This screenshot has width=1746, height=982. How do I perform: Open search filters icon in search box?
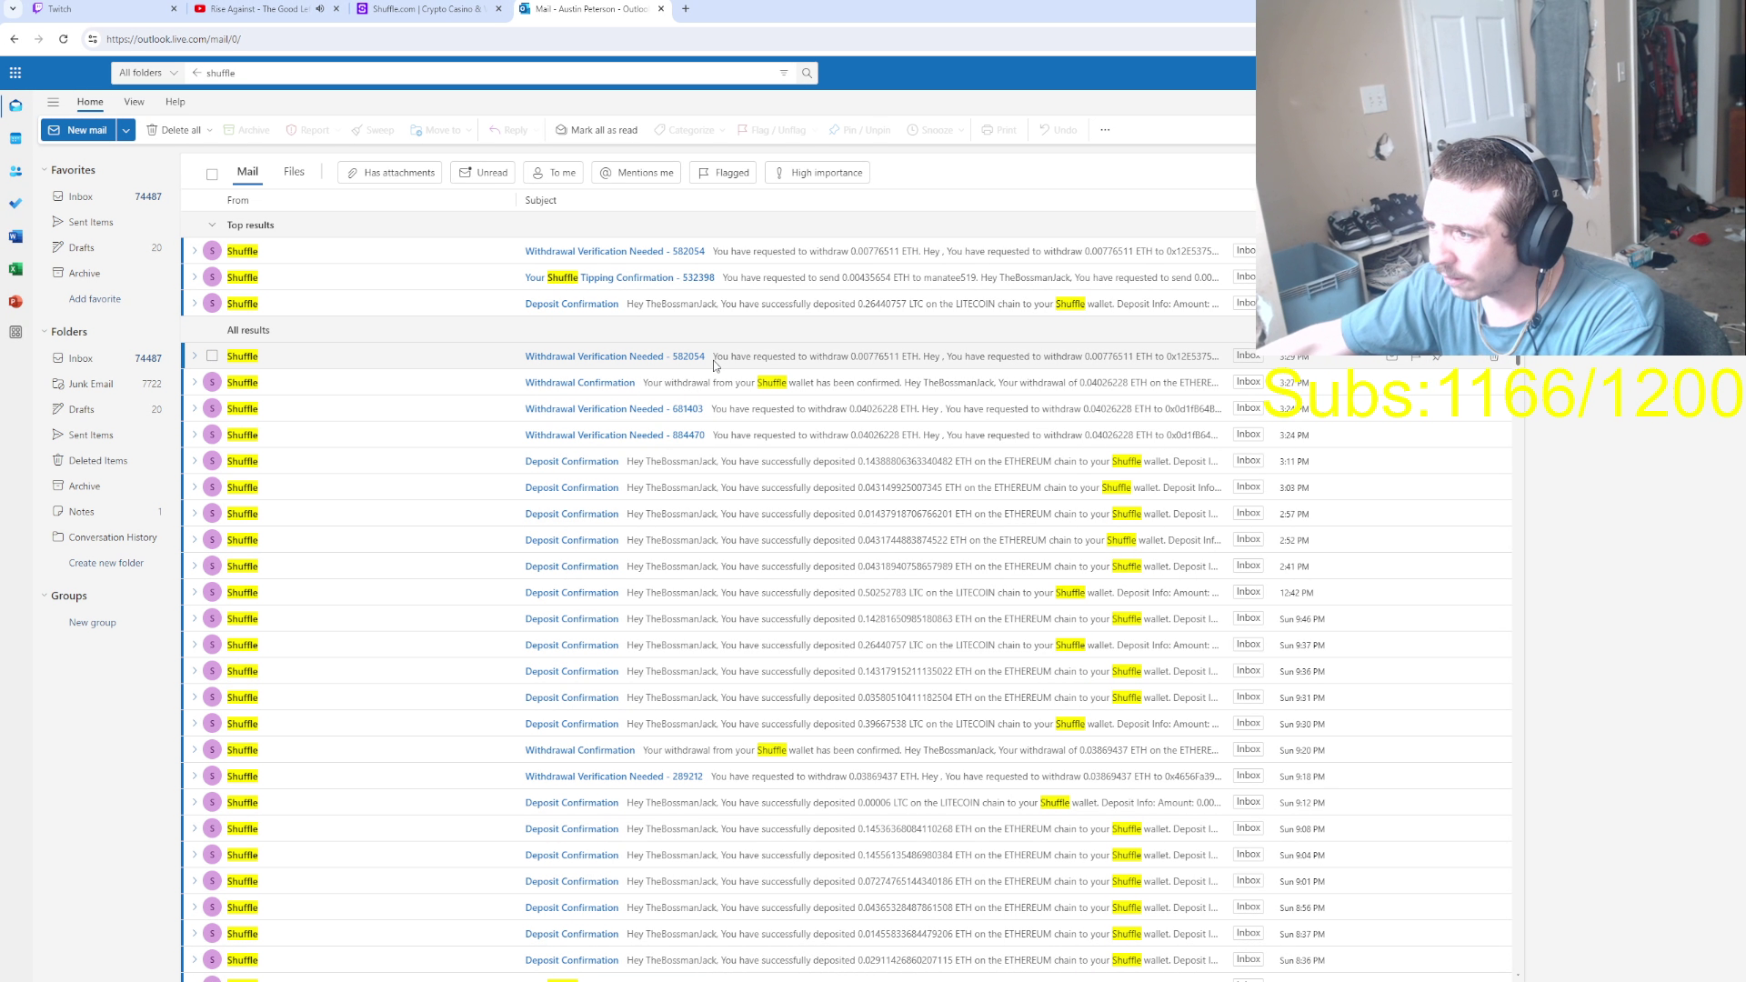(784, 73)
